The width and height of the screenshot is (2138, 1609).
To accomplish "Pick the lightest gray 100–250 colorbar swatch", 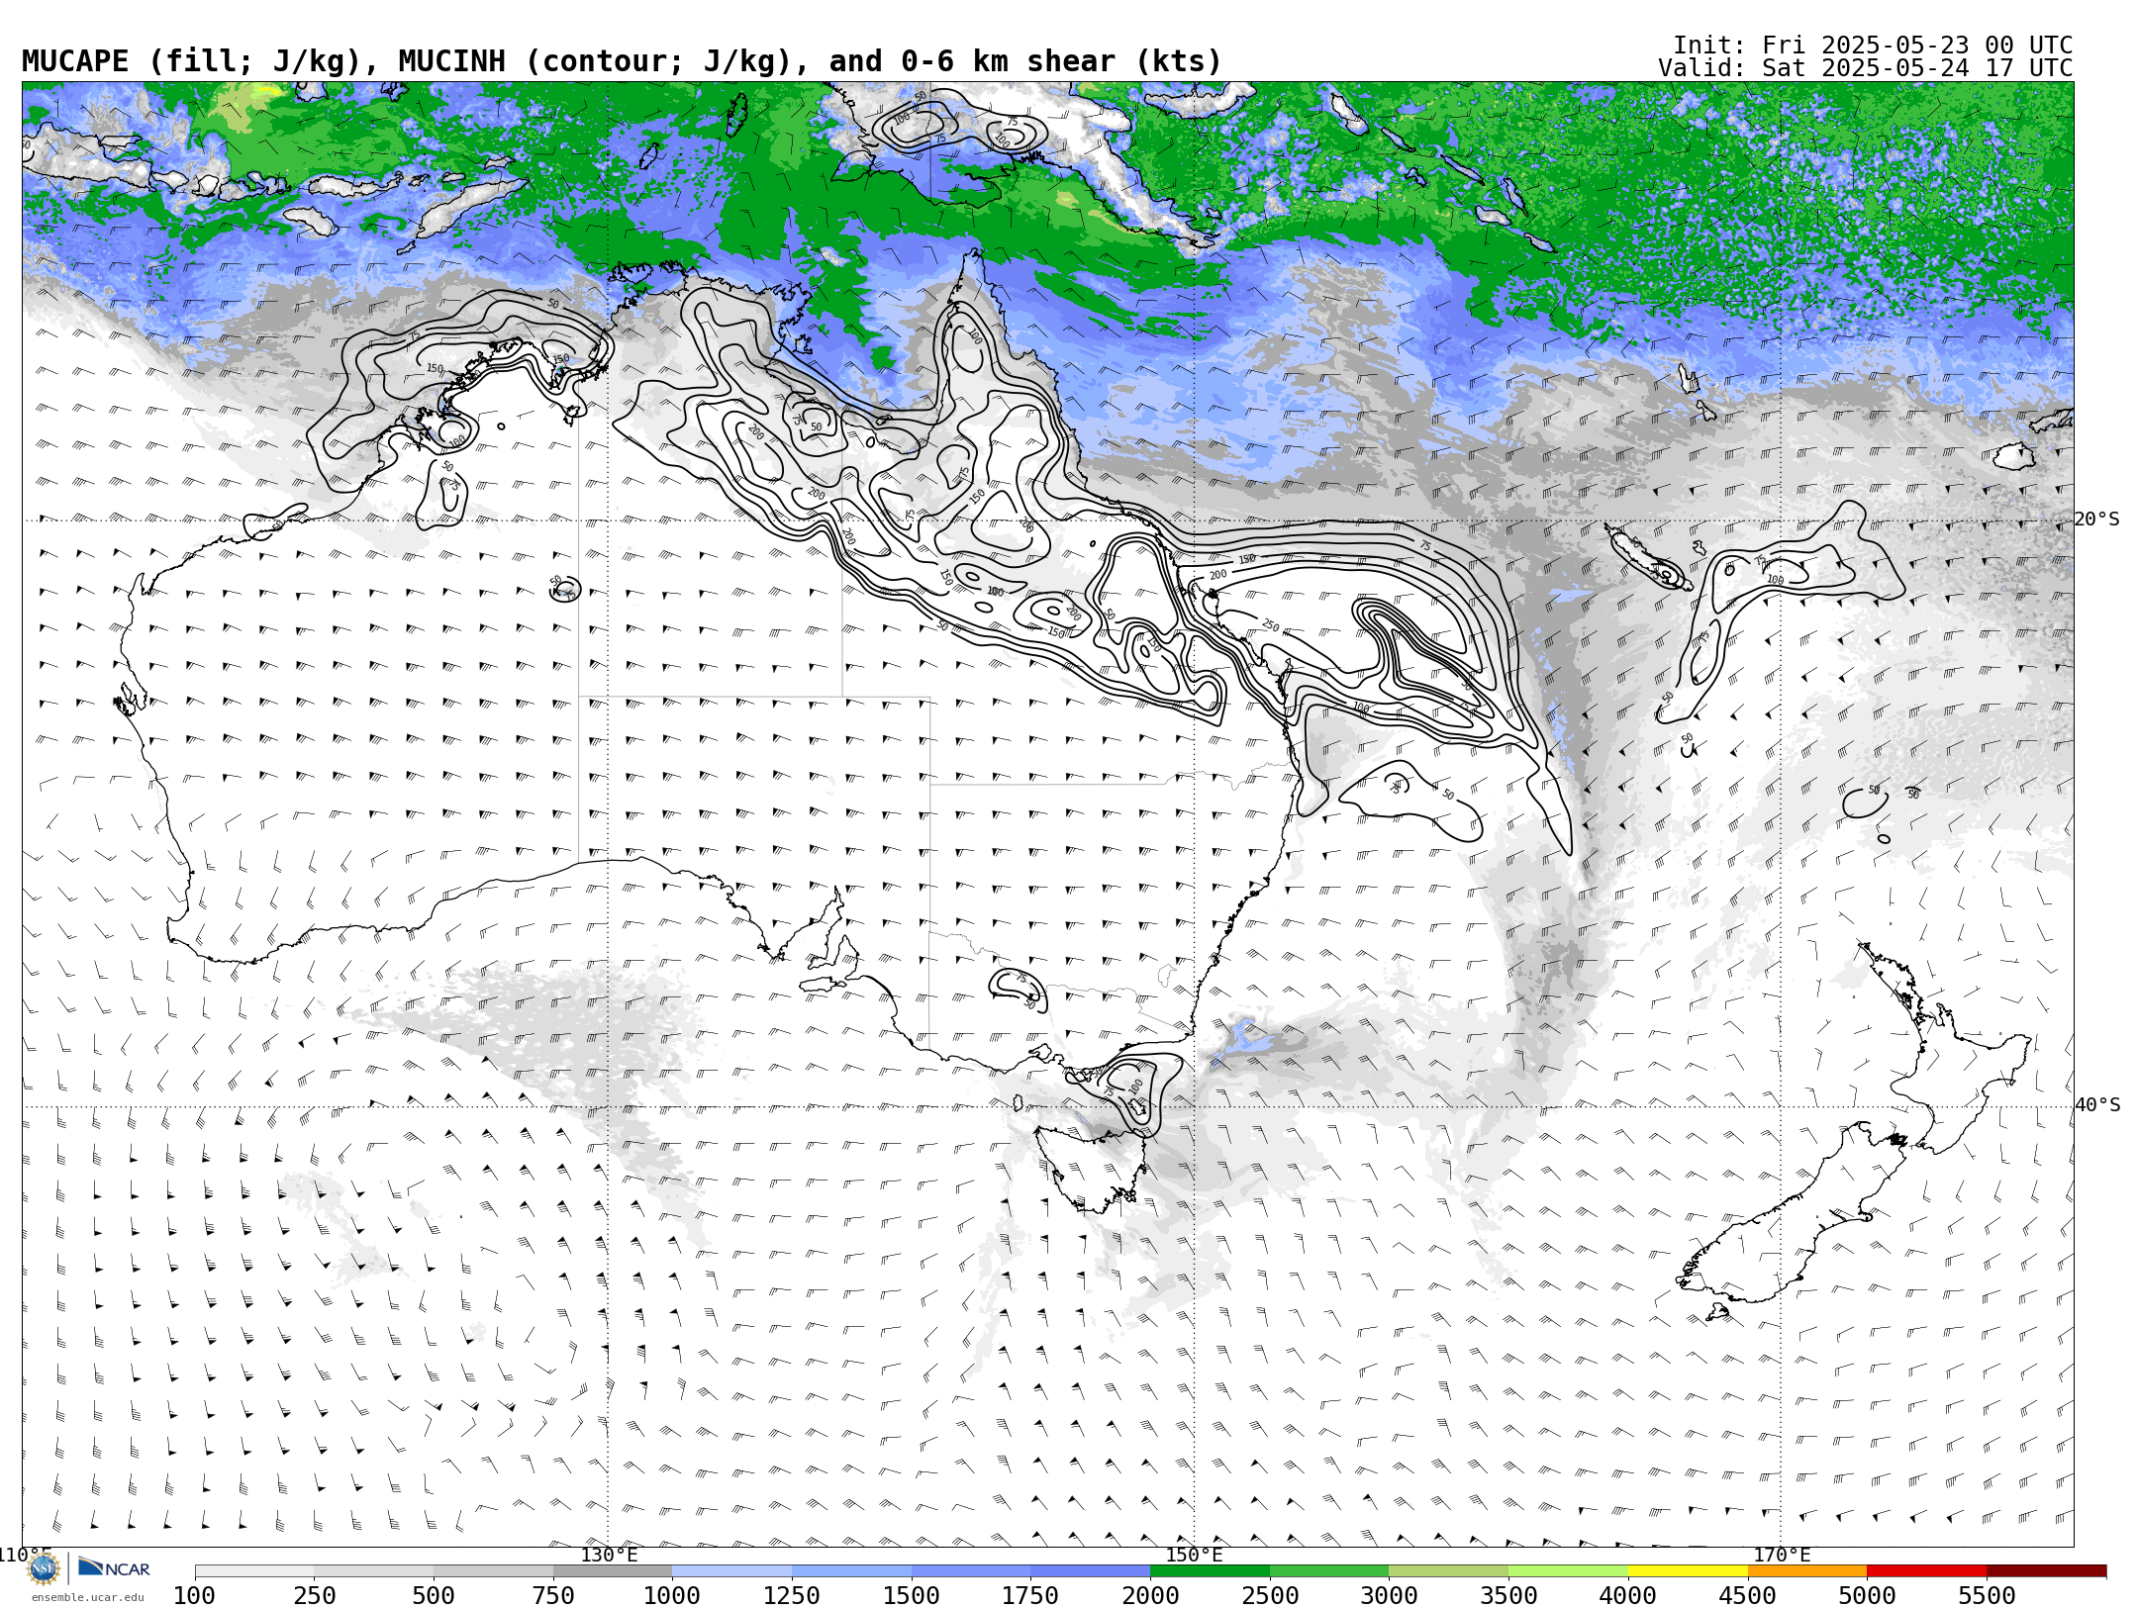I will pos(254,1571).
